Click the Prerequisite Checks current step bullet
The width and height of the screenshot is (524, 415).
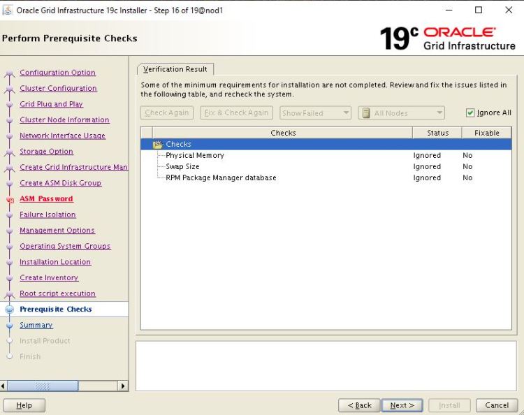[10, 310]
